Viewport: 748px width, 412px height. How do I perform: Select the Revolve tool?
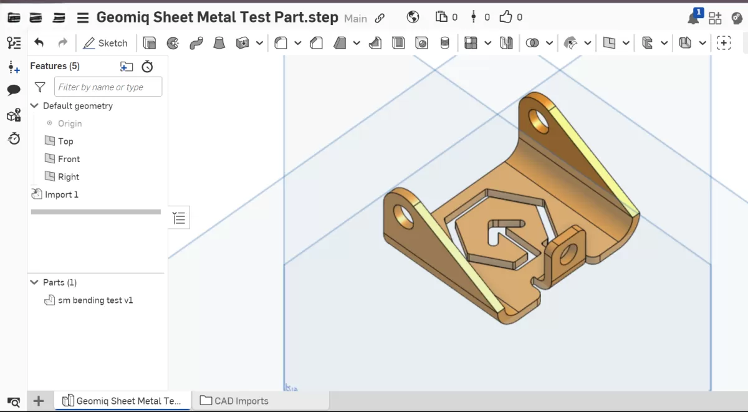click(x=173, y=43)
